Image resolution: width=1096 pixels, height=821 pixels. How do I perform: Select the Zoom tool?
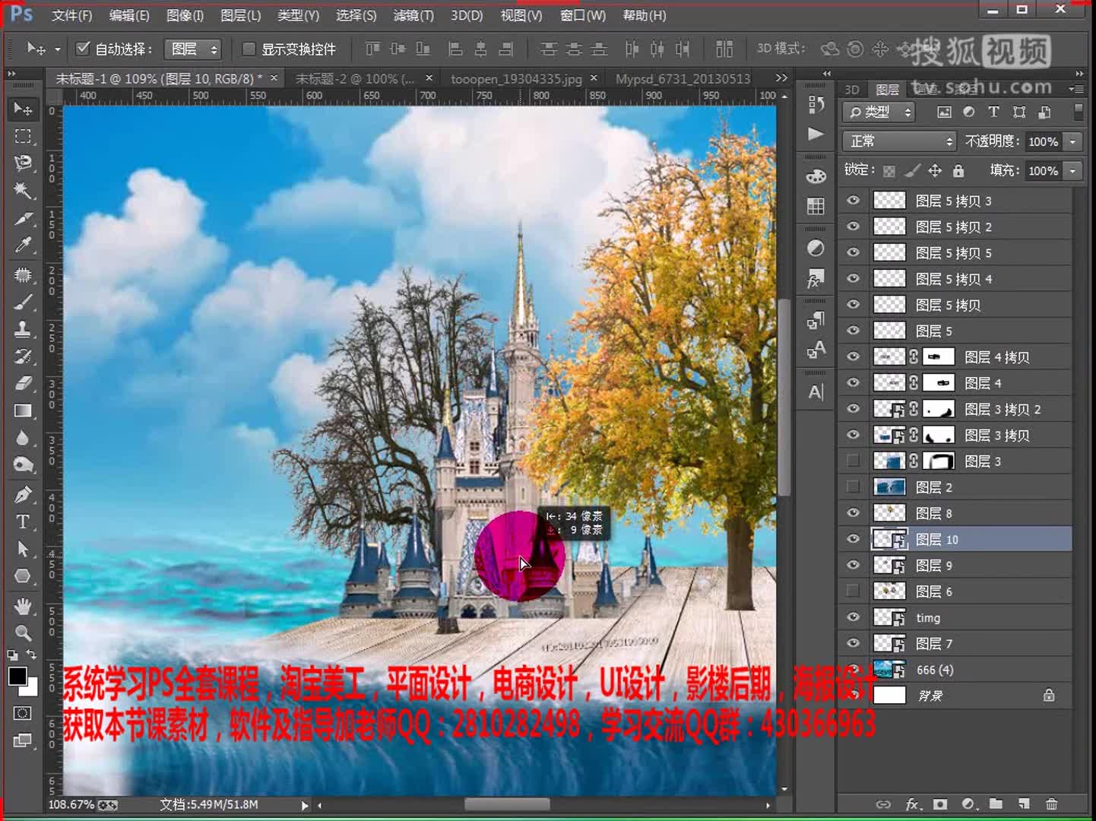pos(23,632)
